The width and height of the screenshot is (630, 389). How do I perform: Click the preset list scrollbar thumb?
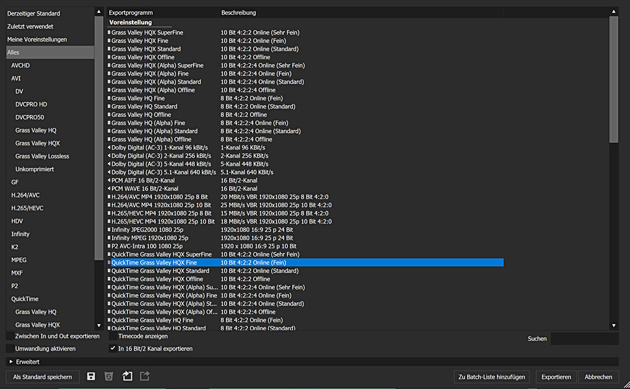click(x=614, y=80)
